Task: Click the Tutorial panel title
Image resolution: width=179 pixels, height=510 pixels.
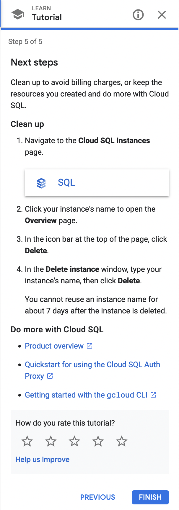Action: tap(47, 17)
